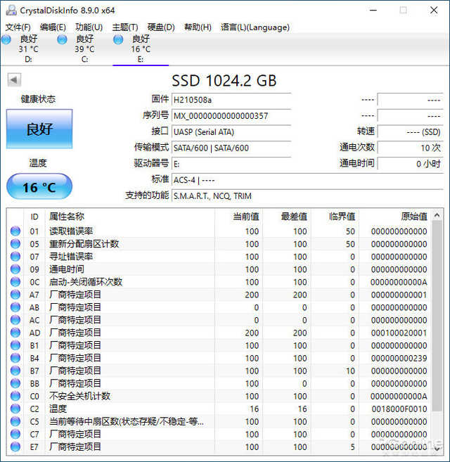Click status orb in row C5
450x462 pixels.
(15, 421)
